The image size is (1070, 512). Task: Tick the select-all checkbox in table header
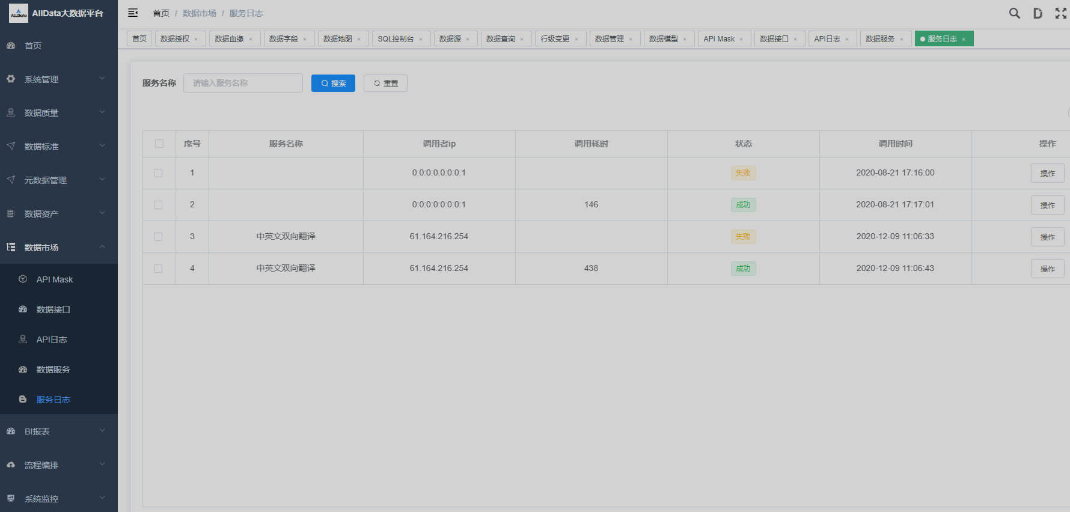tap(159, 144)
